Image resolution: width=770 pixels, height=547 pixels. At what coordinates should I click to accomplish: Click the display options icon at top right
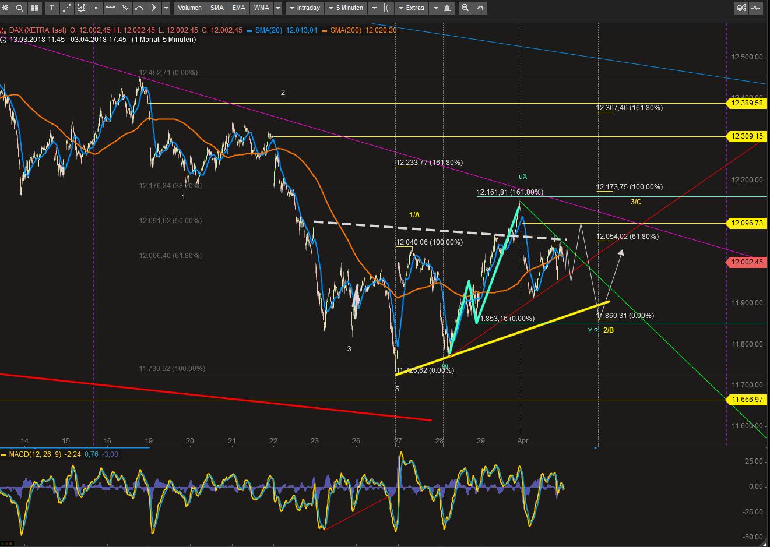(741, 8)
